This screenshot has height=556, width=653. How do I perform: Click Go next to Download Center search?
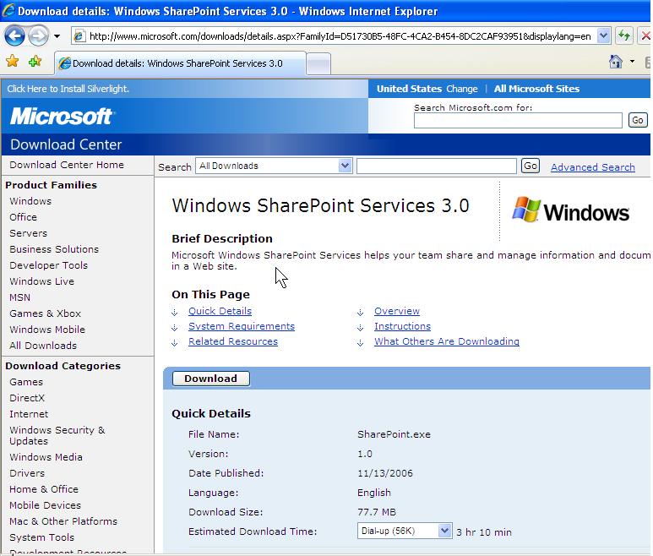pyautogui.click(x=531, y=166)
